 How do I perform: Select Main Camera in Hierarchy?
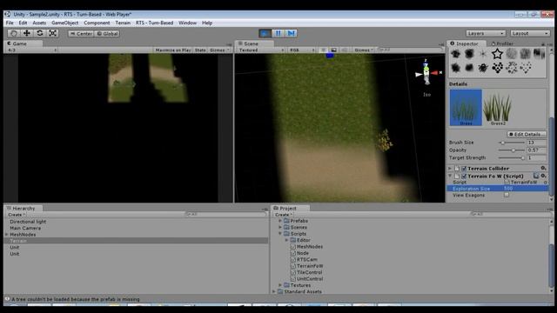25,228
